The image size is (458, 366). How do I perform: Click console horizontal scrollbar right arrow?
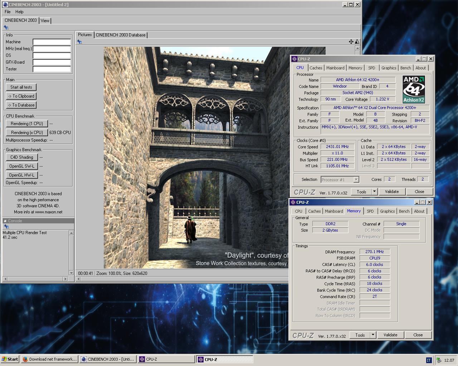65,279
